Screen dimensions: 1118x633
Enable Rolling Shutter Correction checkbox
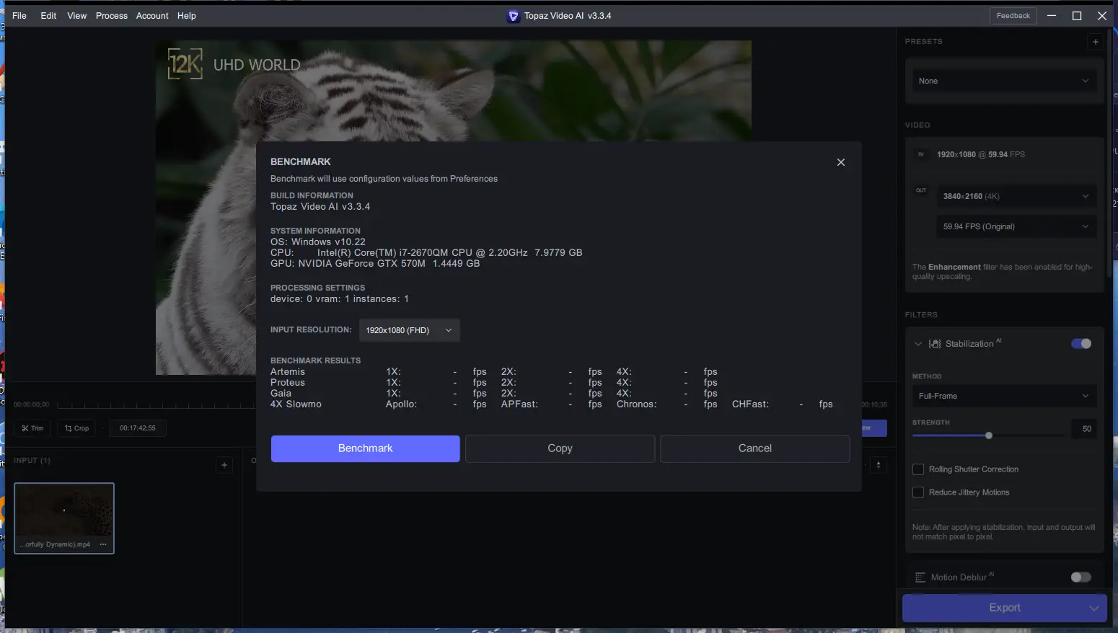(x=918, y=469)
